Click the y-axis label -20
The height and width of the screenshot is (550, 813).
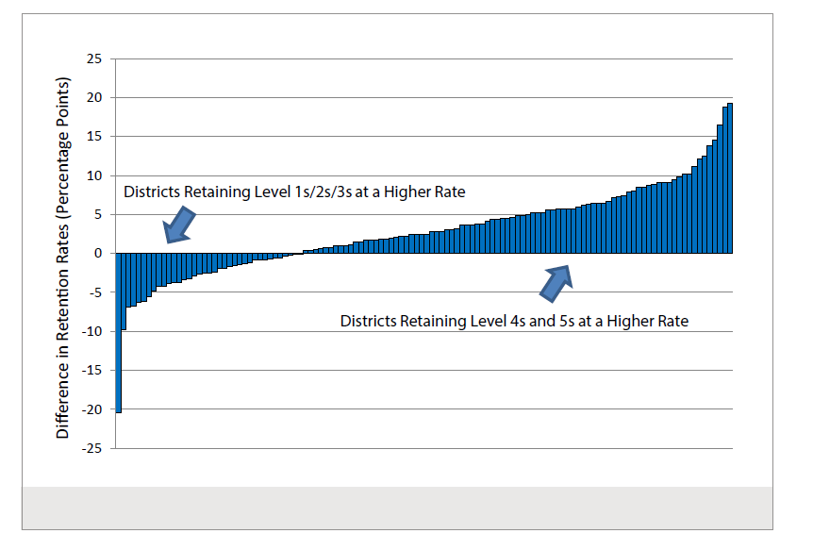[x=91, y=409]
